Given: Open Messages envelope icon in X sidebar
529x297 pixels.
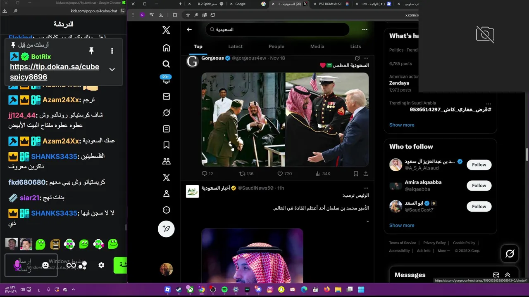Looking at the screenshot, I should coord(166,97).
